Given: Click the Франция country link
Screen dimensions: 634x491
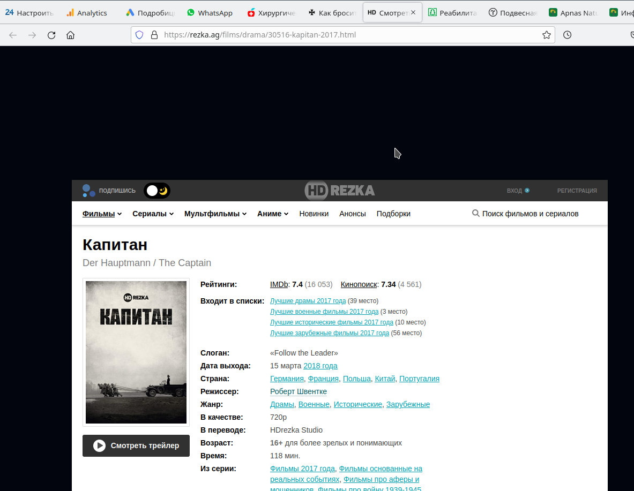Looking at the screenshot, I should (x=323, y=379).
